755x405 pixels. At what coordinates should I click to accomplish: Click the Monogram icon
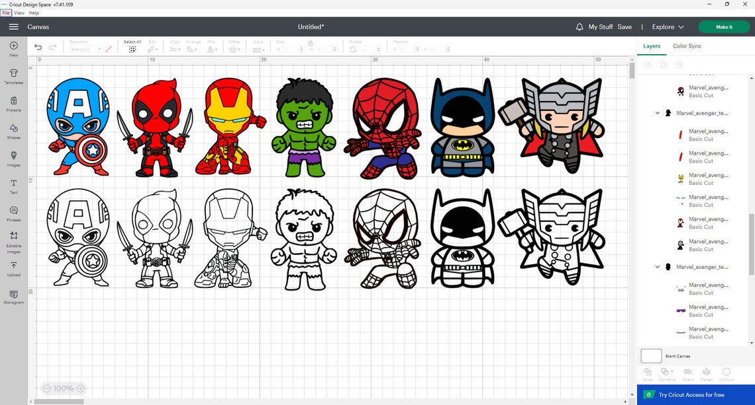13,295
